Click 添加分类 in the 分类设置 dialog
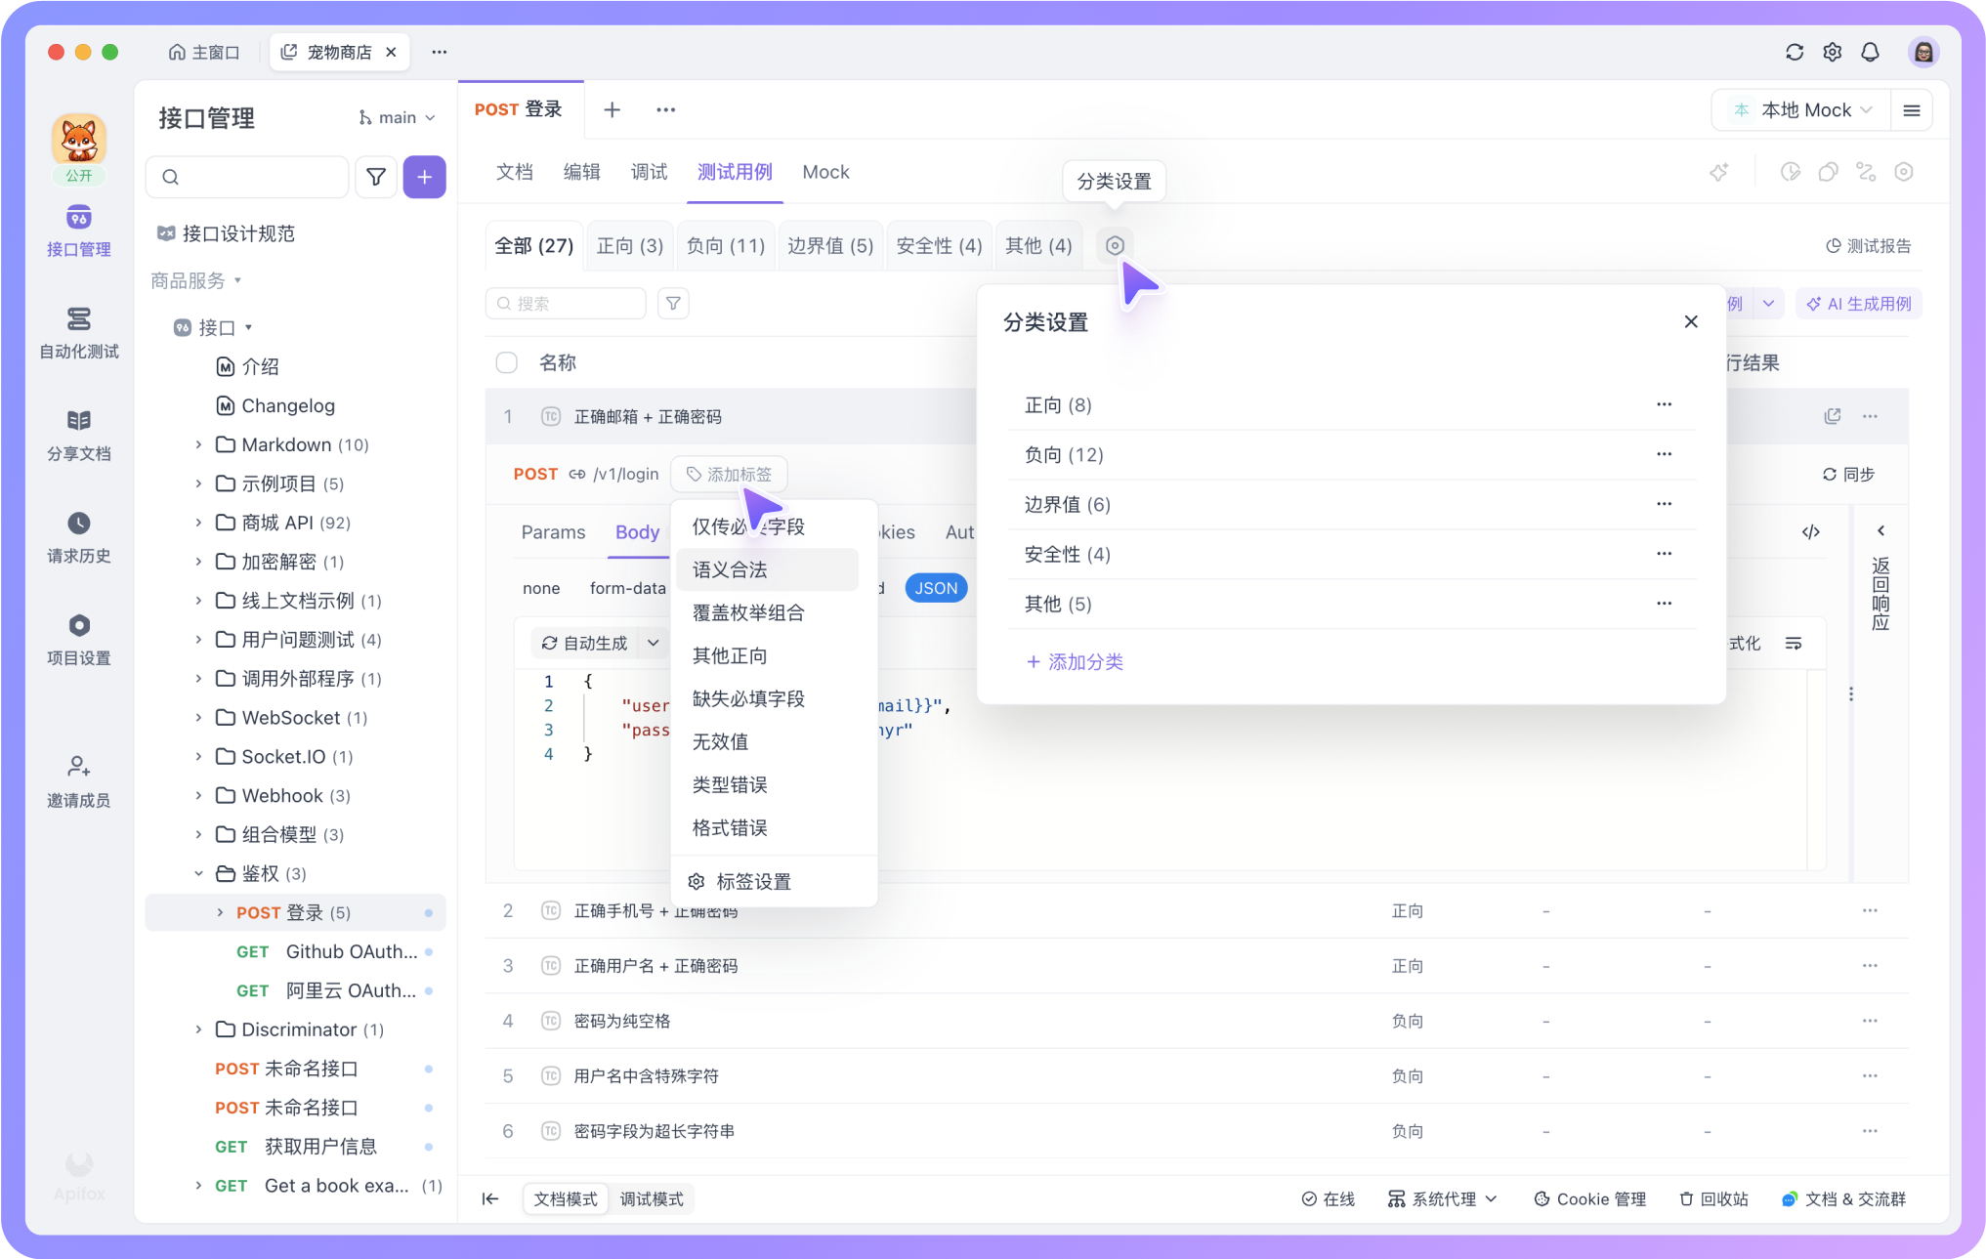 coord(1075,661)
